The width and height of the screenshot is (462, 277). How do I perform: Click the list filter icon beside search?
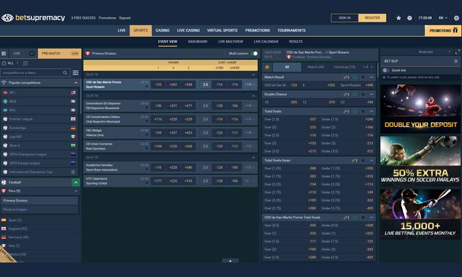tap(76, 73)
